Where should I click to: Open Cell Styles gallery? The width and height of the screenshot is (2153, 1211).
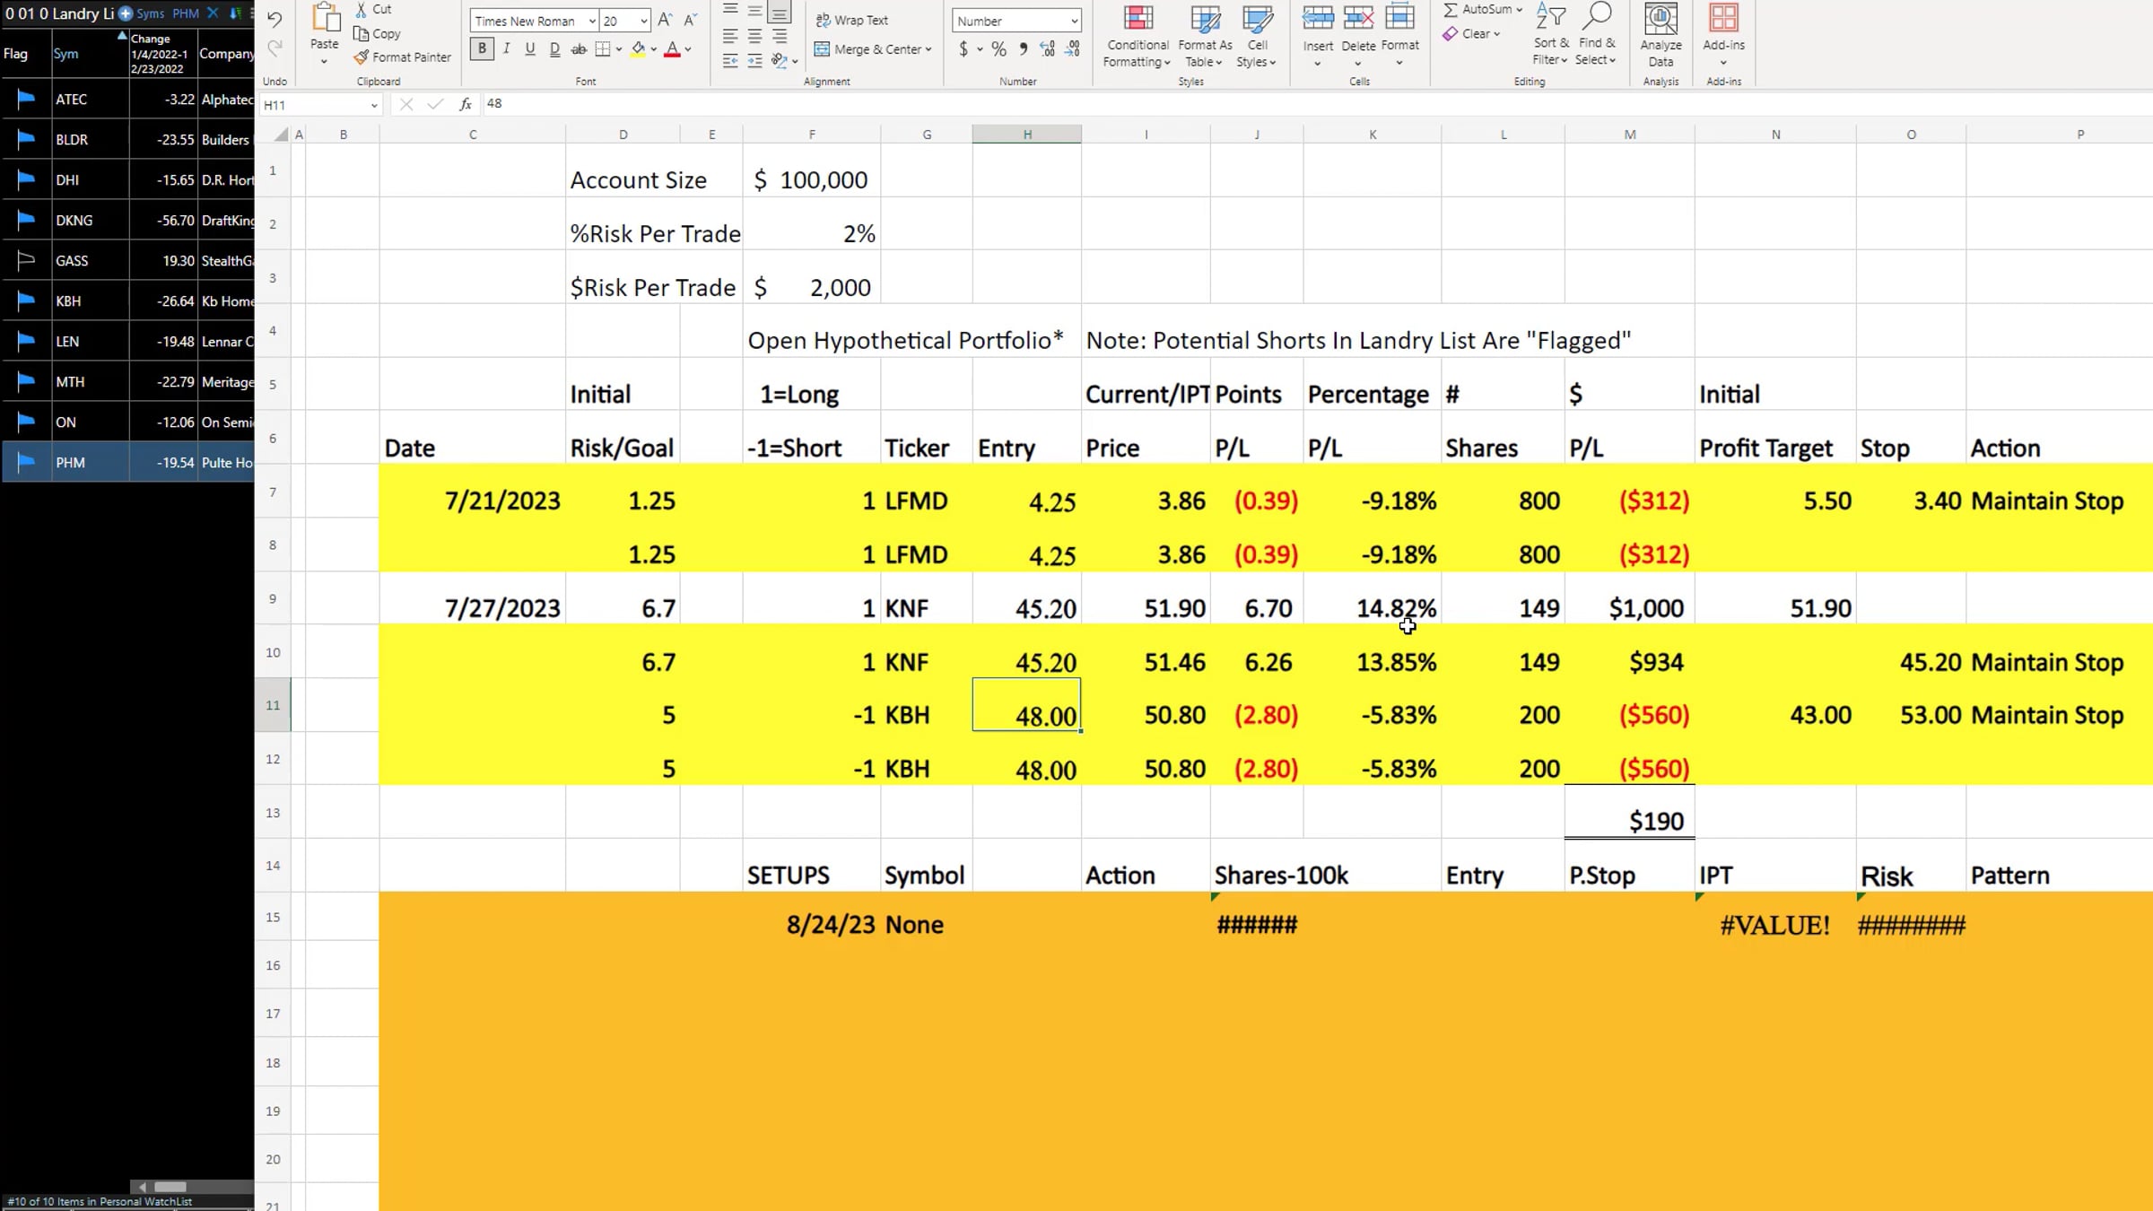[x=1257, y=36]
